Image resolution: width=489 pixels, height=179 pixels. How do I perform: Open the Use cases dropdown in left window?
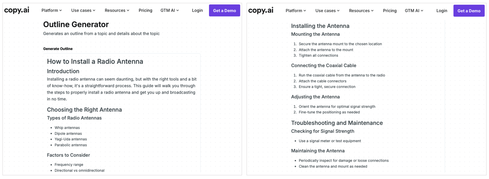(83, 11)
